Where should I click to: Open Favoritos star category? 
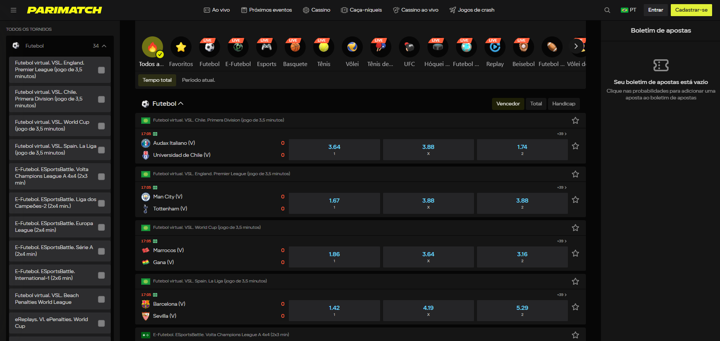pos(181,47)
